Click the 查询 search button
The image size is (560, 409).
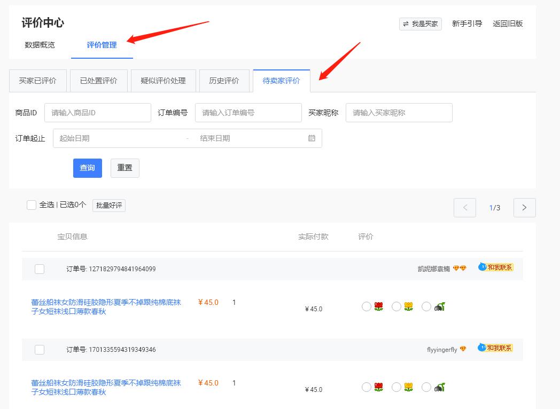(87, 168)
